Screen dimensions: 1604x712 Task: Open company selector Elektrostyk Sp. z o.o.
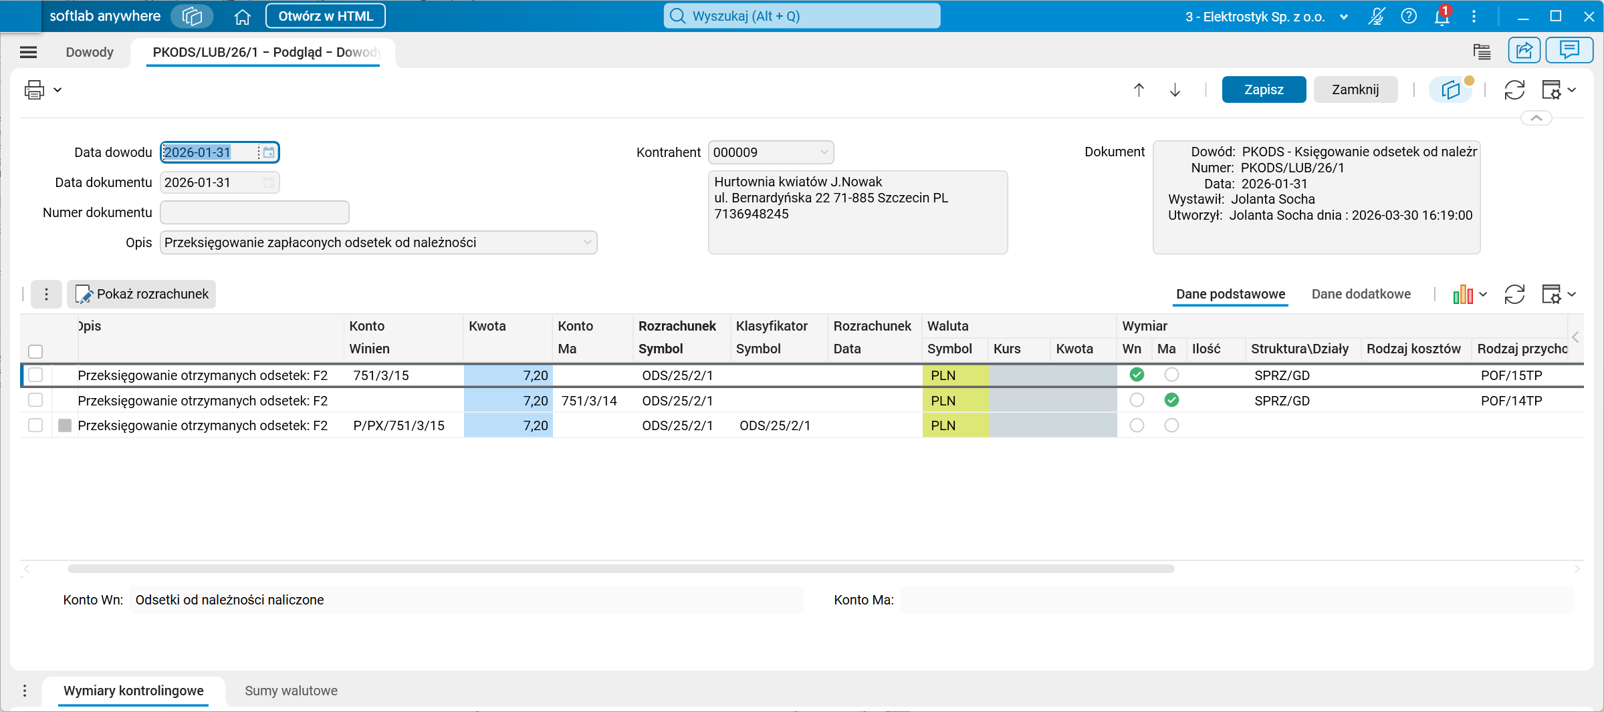click(x=1266, y=17)
